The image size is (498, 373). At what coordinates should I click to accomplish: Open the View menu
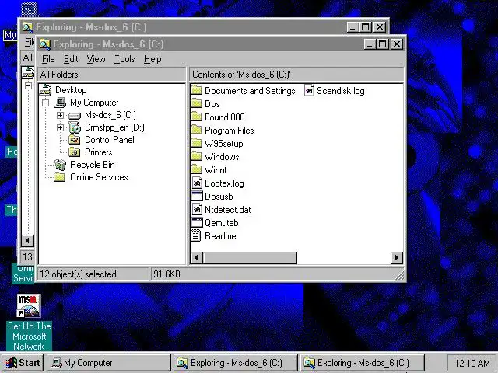(x=96, y=59)
